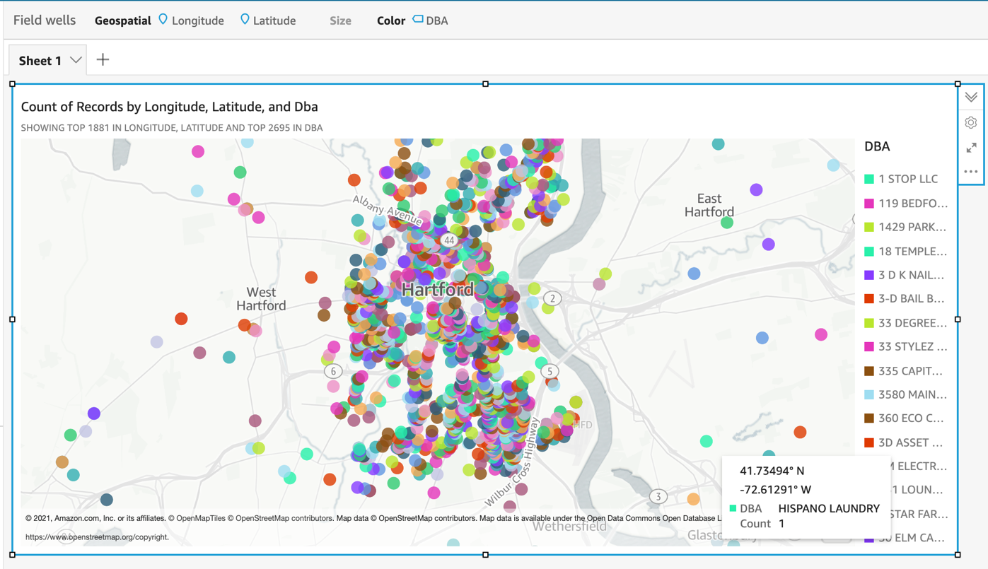This screenshot has height=569, width=988.
Task: Open the visual settings gear icon
Action: pos(970,123)
